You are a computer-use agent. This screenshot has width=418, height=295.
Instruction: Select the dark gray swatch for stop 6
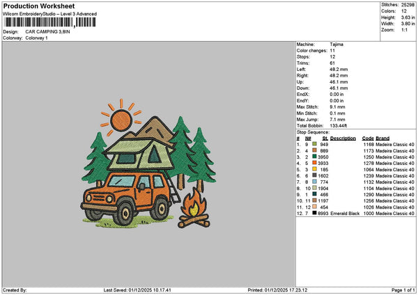coord(315,175)
